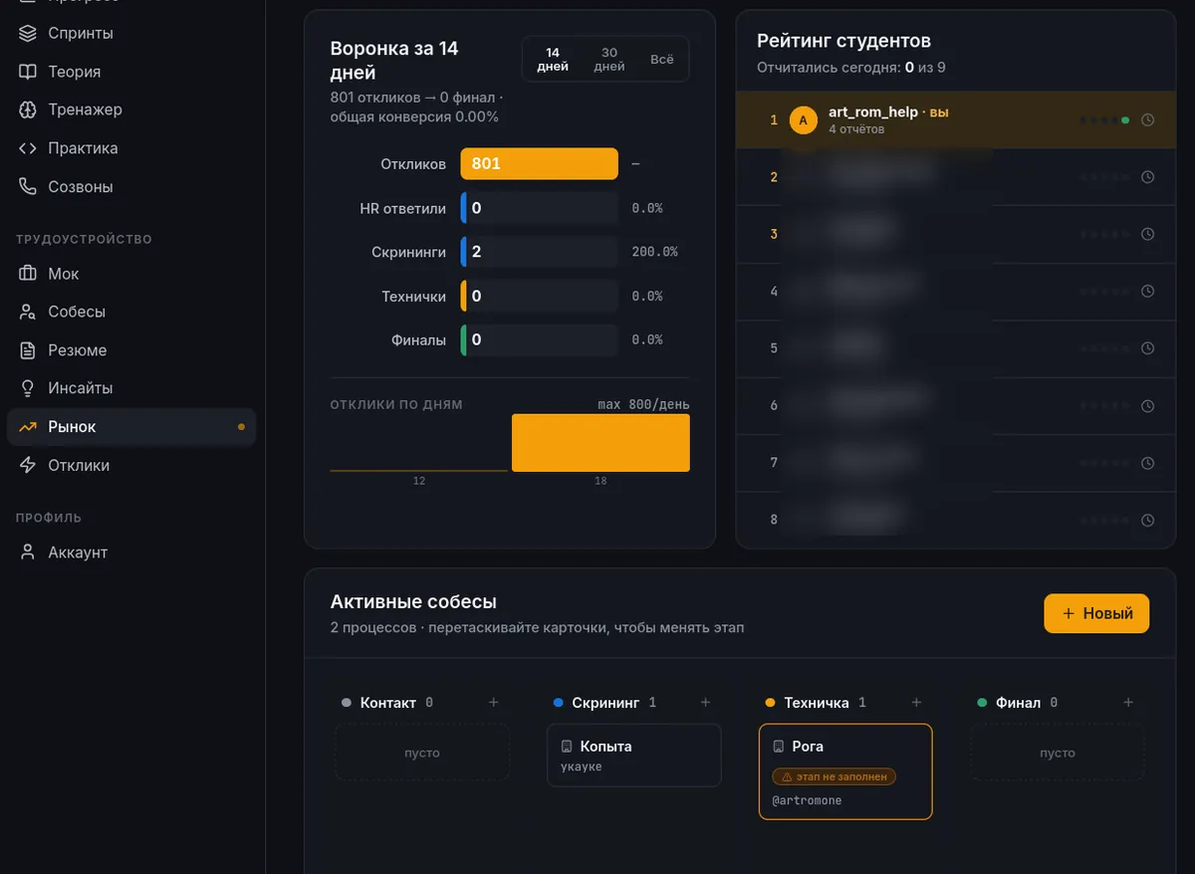Click the clock icon in rank 6 row
Screen dimensions: 1195x874
pos(1147,405)
